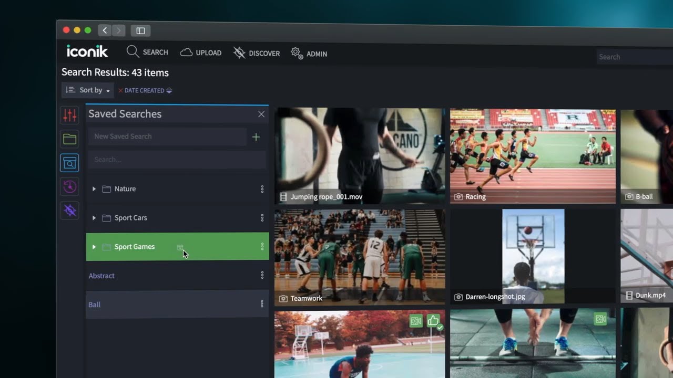Click the saved searches Search... filter field
This screenshot has height=378, width=673.
pyautogui.click(x=177, y=160)
